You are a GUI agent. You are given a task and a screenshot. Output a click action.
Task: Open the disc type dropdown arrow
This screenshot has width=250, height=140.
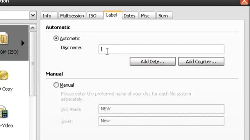coord(33,16)
